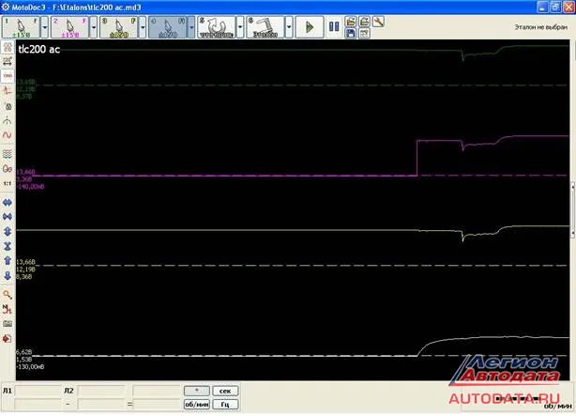Choose the Гц frequency unit button
Viewport: 576px width, 416px height.
tap(225, 404)
